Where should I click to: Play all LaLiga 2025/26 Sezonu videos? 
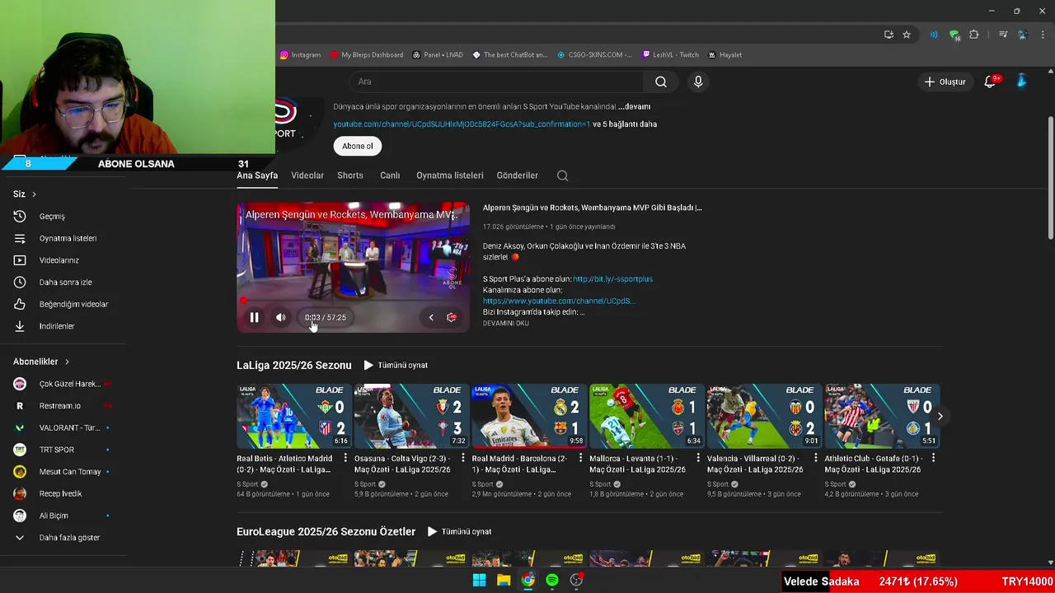coord(396,365)
